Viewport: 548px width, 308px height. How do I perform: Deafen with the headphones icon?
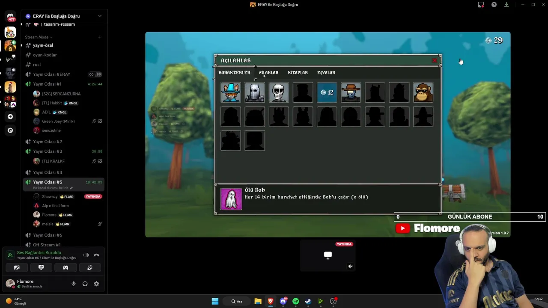[85, 284]
